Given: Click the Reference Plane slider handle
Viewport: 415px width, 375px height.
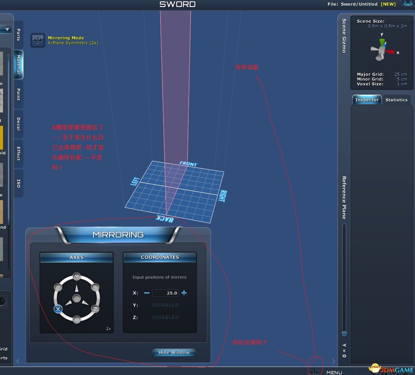Looking at the screenshot, I should 344,333.
